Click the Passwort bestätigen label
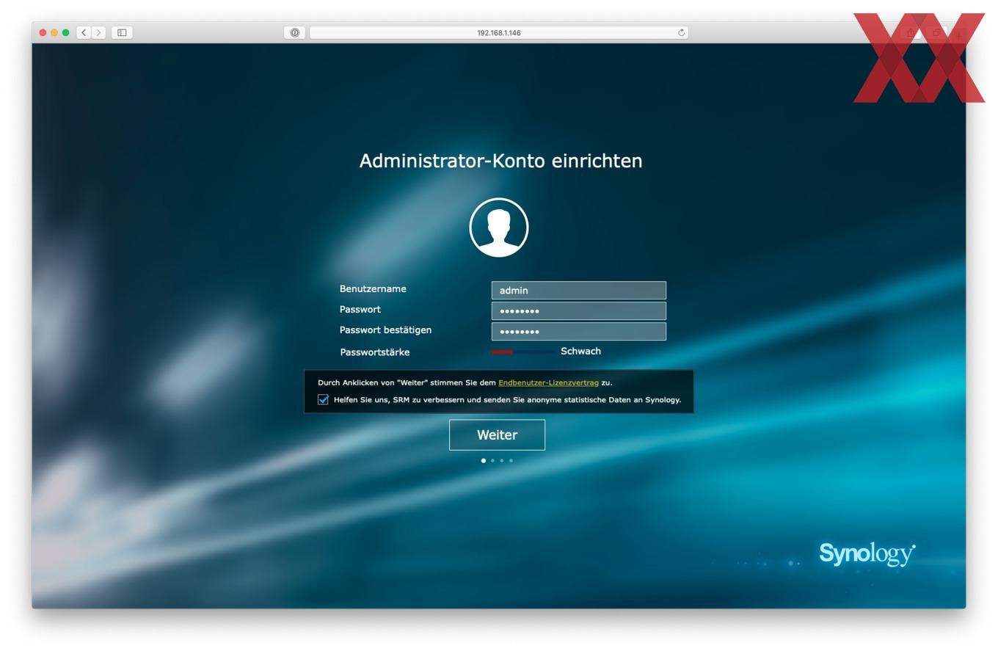The image size is (998, 651). 385,330
